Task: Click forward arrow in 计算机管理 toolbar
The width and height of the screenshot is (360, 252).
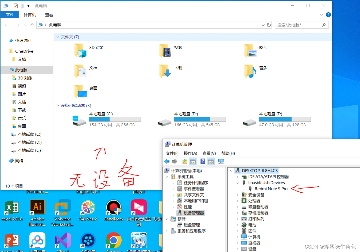Action: (175, 161)
